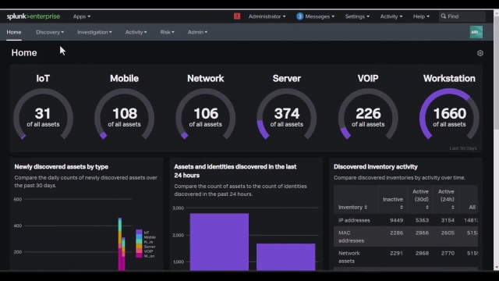The image size is (499, 281).
Task: Click Discovered inventory activity title
Action: (376, 166)
